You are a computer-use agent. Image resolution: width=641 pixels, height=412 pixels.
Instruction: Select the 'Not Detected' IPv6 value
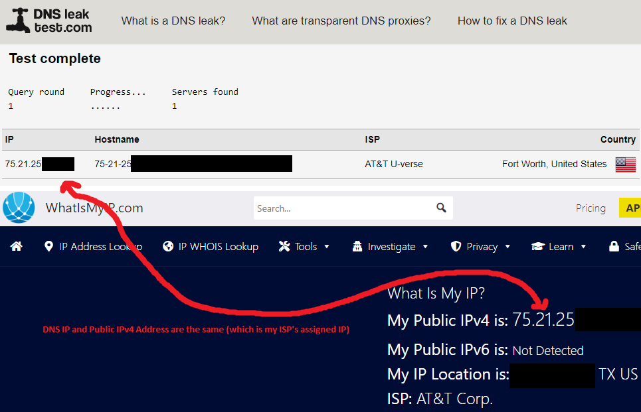coord(548,350)
